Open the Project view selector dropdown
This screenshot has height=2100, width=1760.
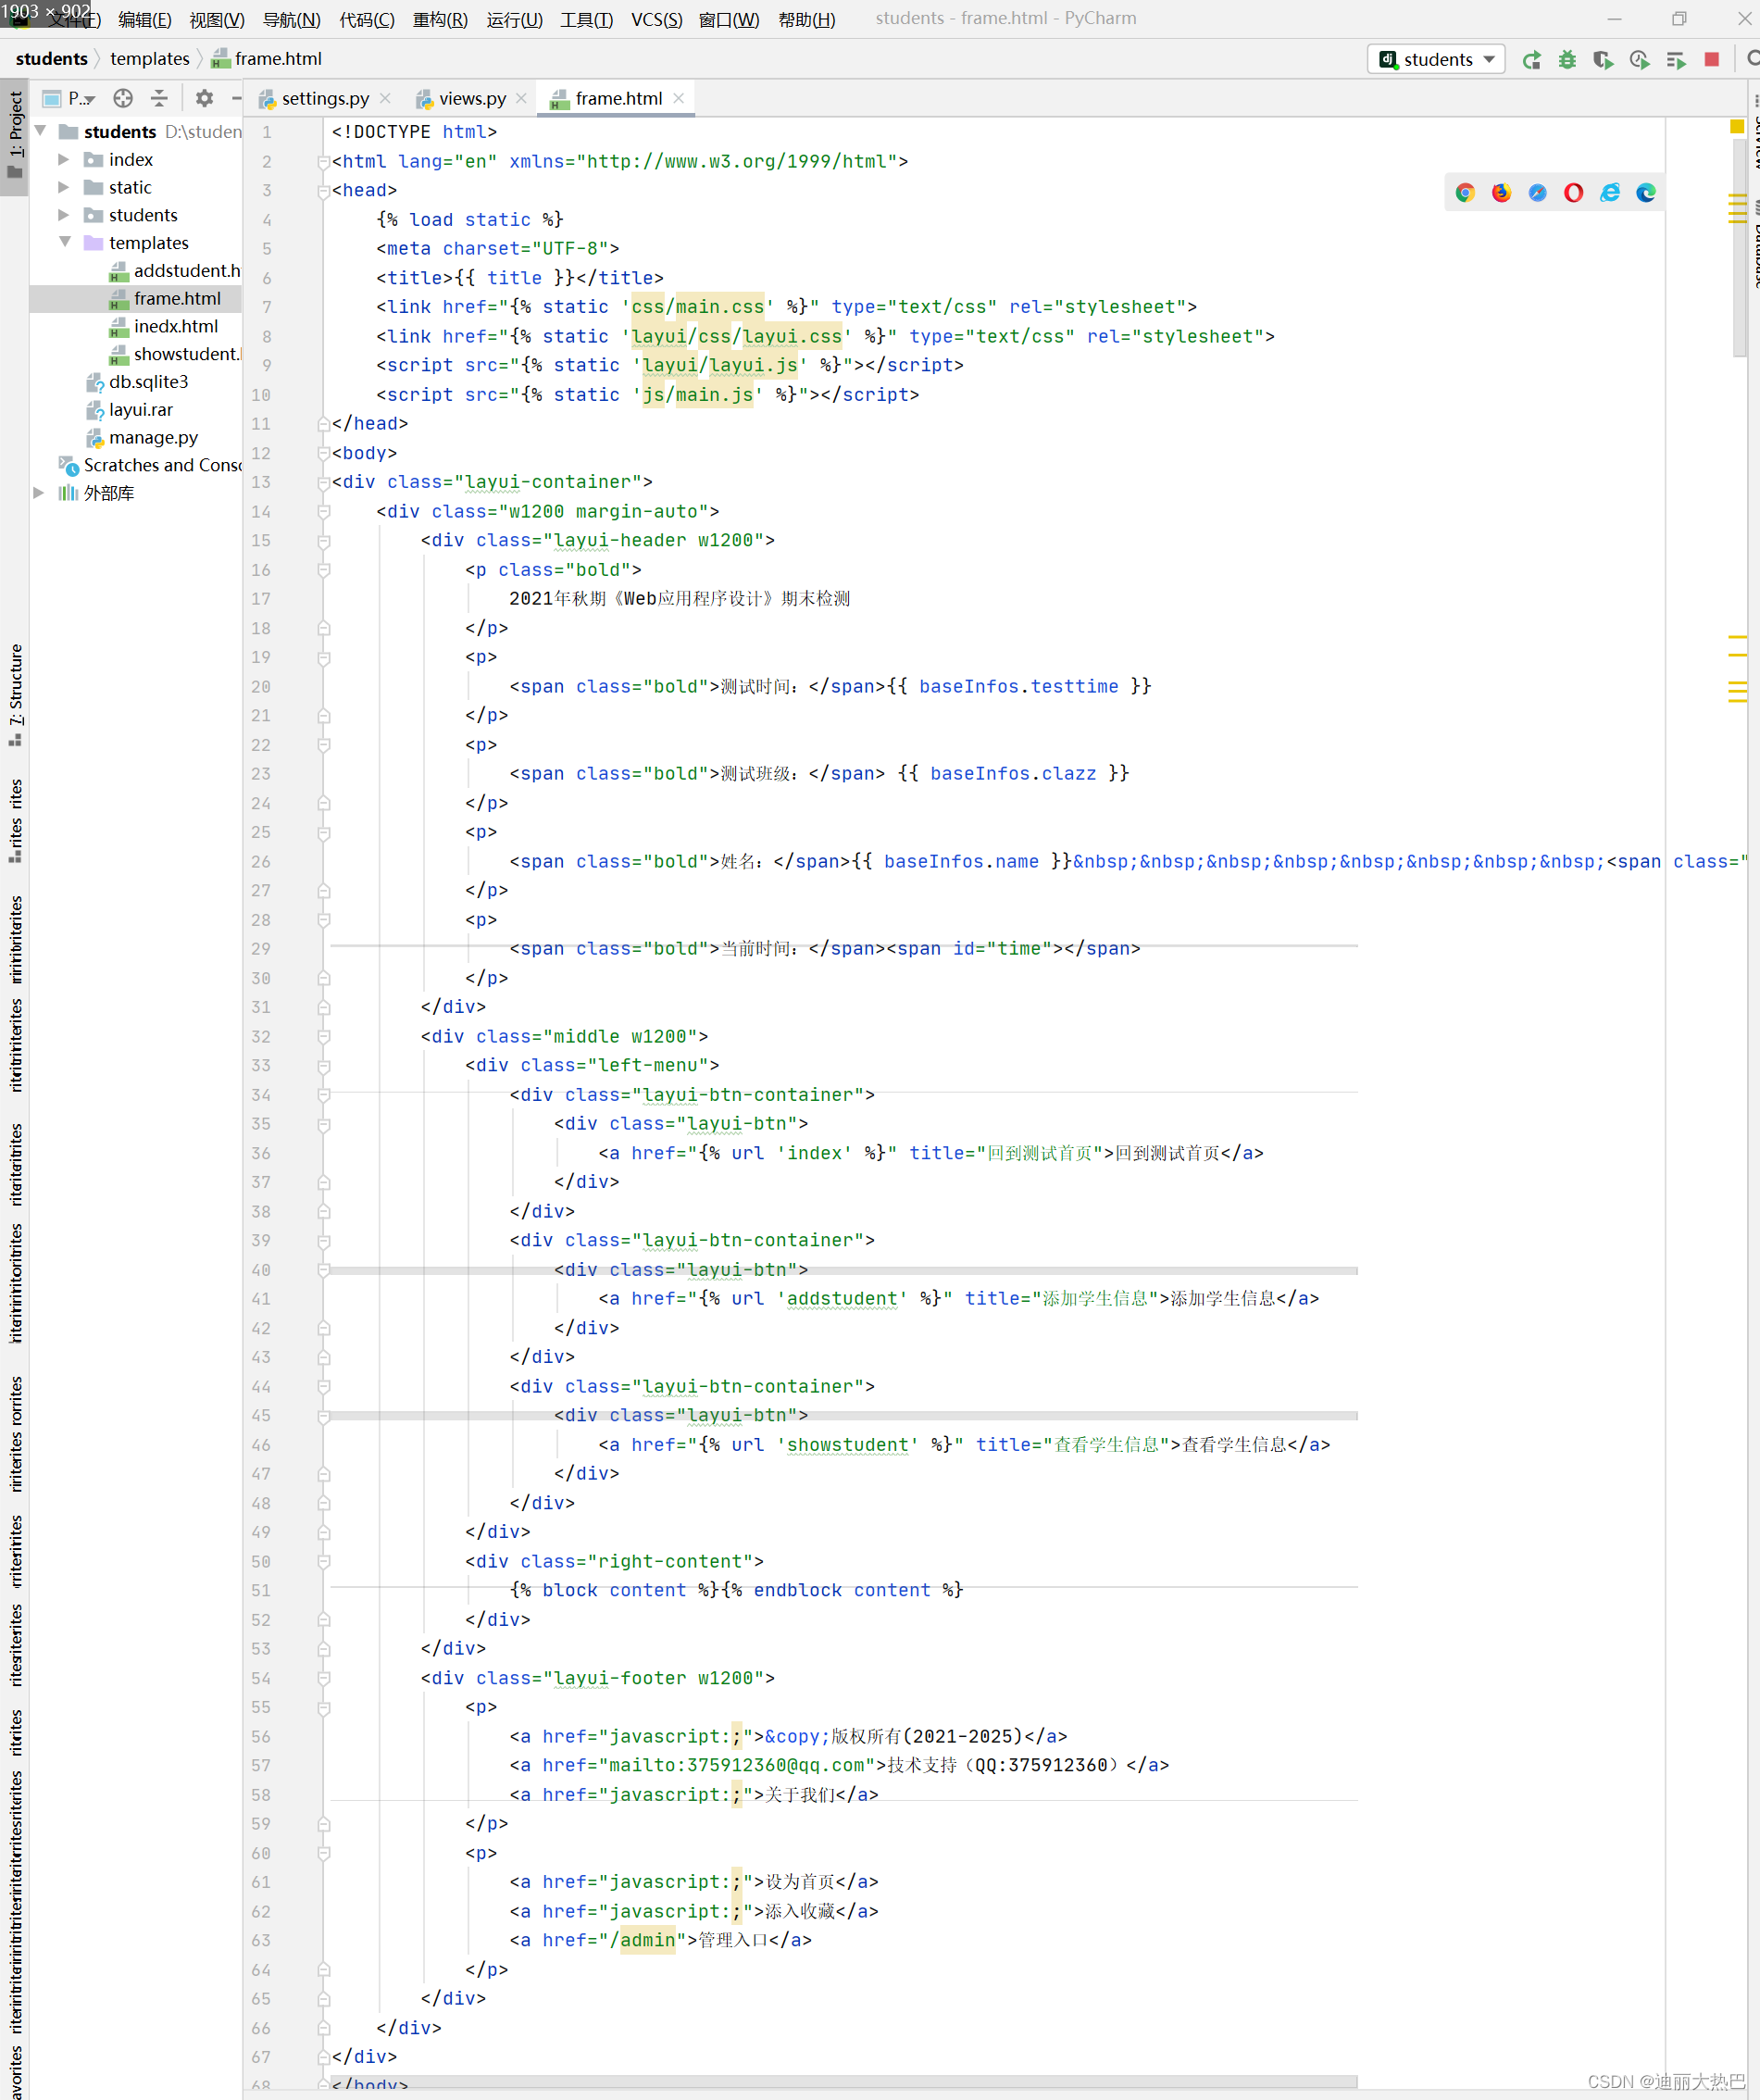click(x=69, y=98)
